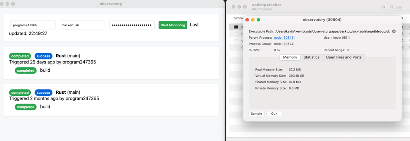Click Start Monitoring in observatory
This screenshot has height=141, width=410.
(173, 25)
